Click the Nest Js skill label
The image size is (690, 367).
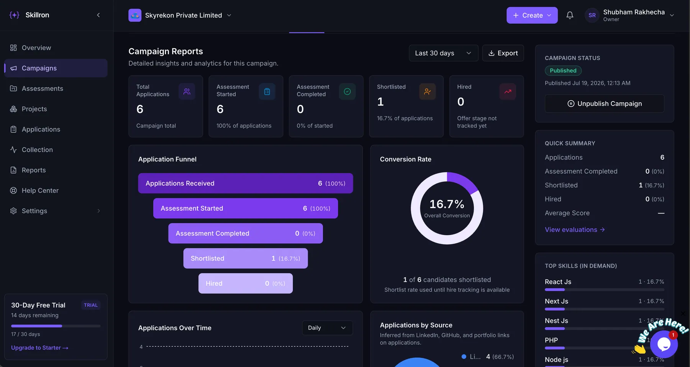[x=557, y=321]
